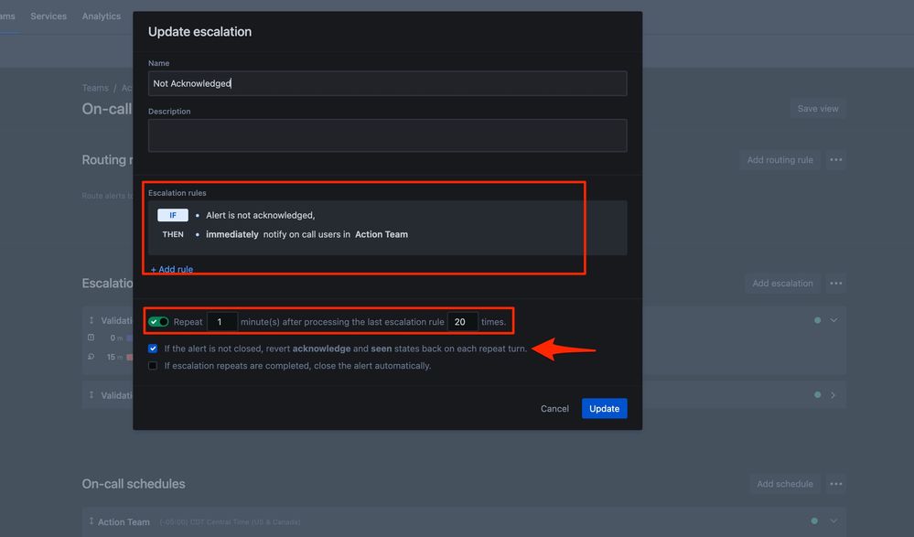The width and height of the screenshot is (914, 537).
Task: Open the Services item in the top navigation
Action: pos(48,16)
